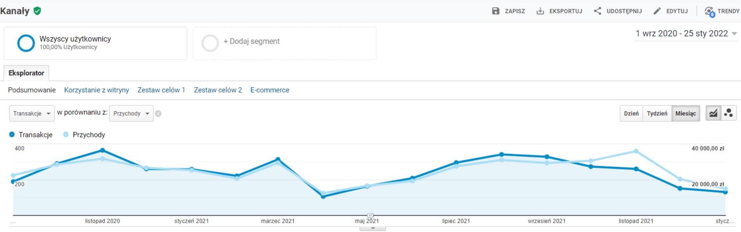Click the EDYTUJ button label
This screenshot has width=741, height=232.
point(677,11)
